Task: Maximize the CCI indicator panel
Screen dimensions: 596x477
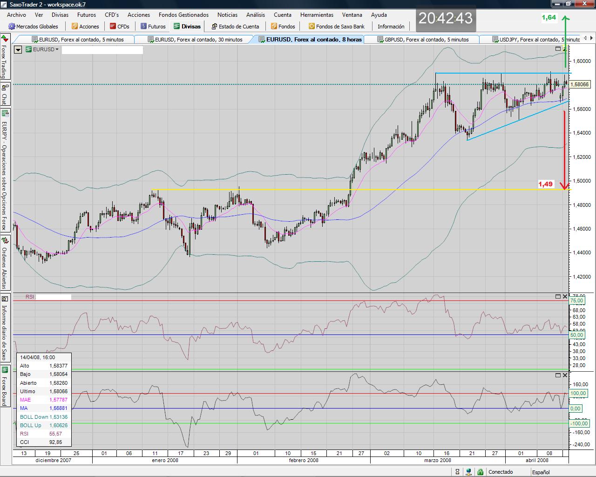Action: (558, 375)
